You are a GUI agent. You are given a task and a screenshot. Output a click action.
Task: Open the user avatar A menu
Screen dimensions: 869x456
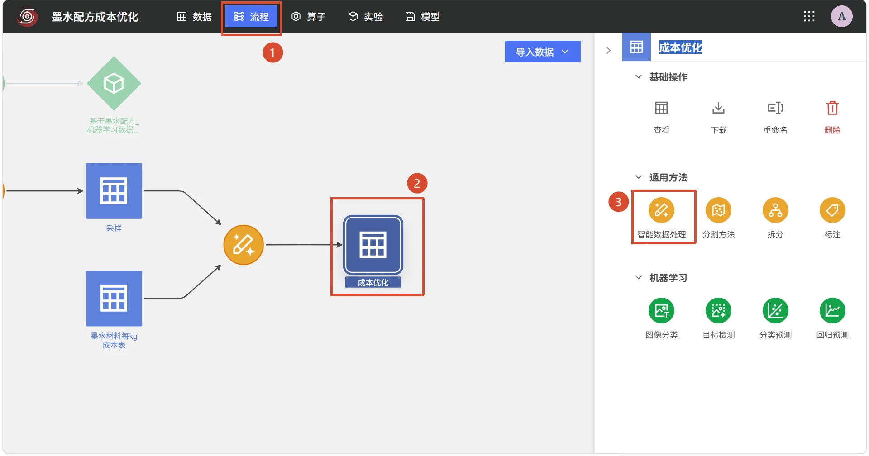[x=842, y=16]
